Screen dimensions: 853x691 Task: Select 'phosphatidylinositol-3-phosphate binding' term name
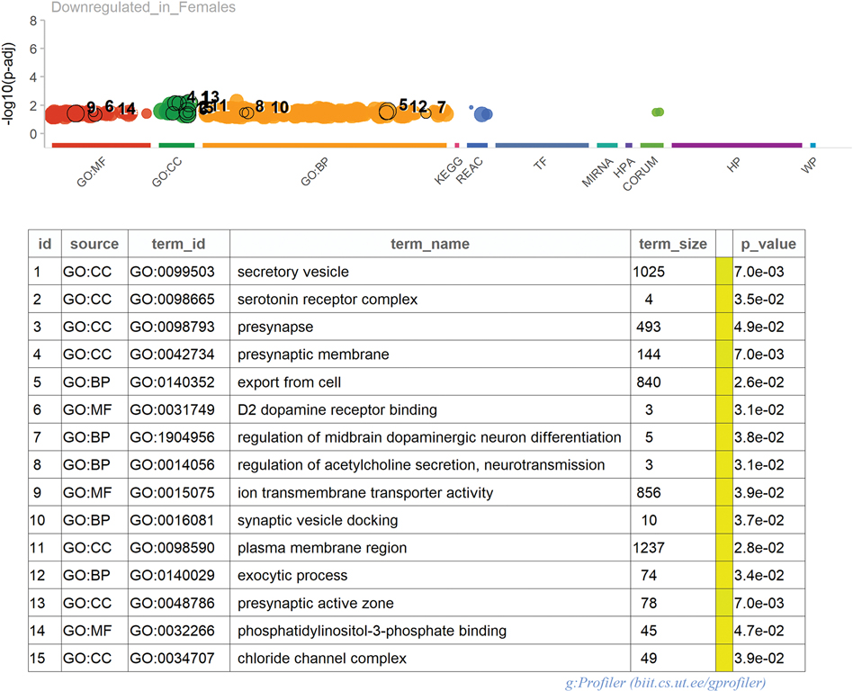372,631
